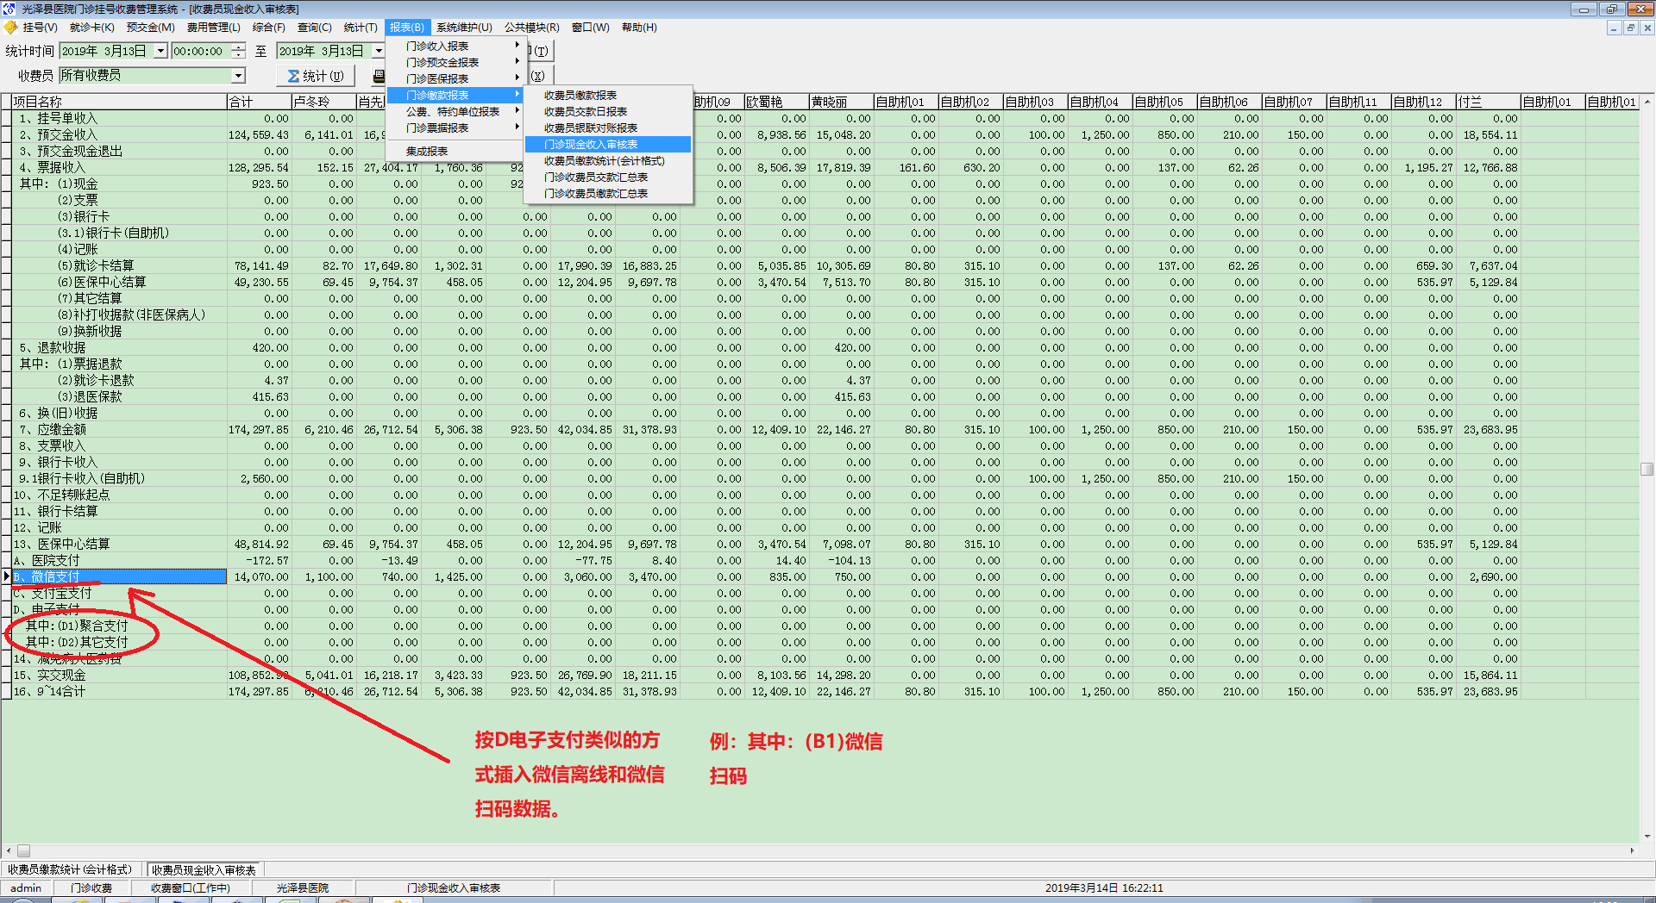The image size is (1656, 903).
Task: Open the start date calendar dropdown
Action: (160, 51)
